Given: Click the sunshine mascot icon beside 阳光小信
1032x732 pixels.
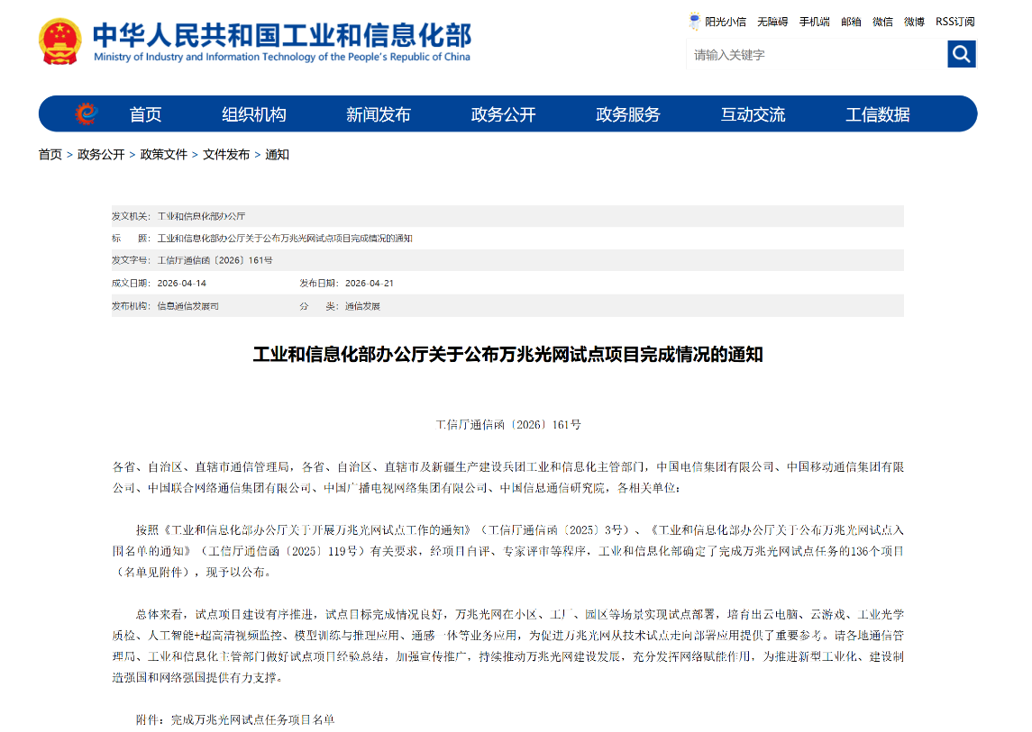Looking at the screenshot, I should (x=694, y=21).
